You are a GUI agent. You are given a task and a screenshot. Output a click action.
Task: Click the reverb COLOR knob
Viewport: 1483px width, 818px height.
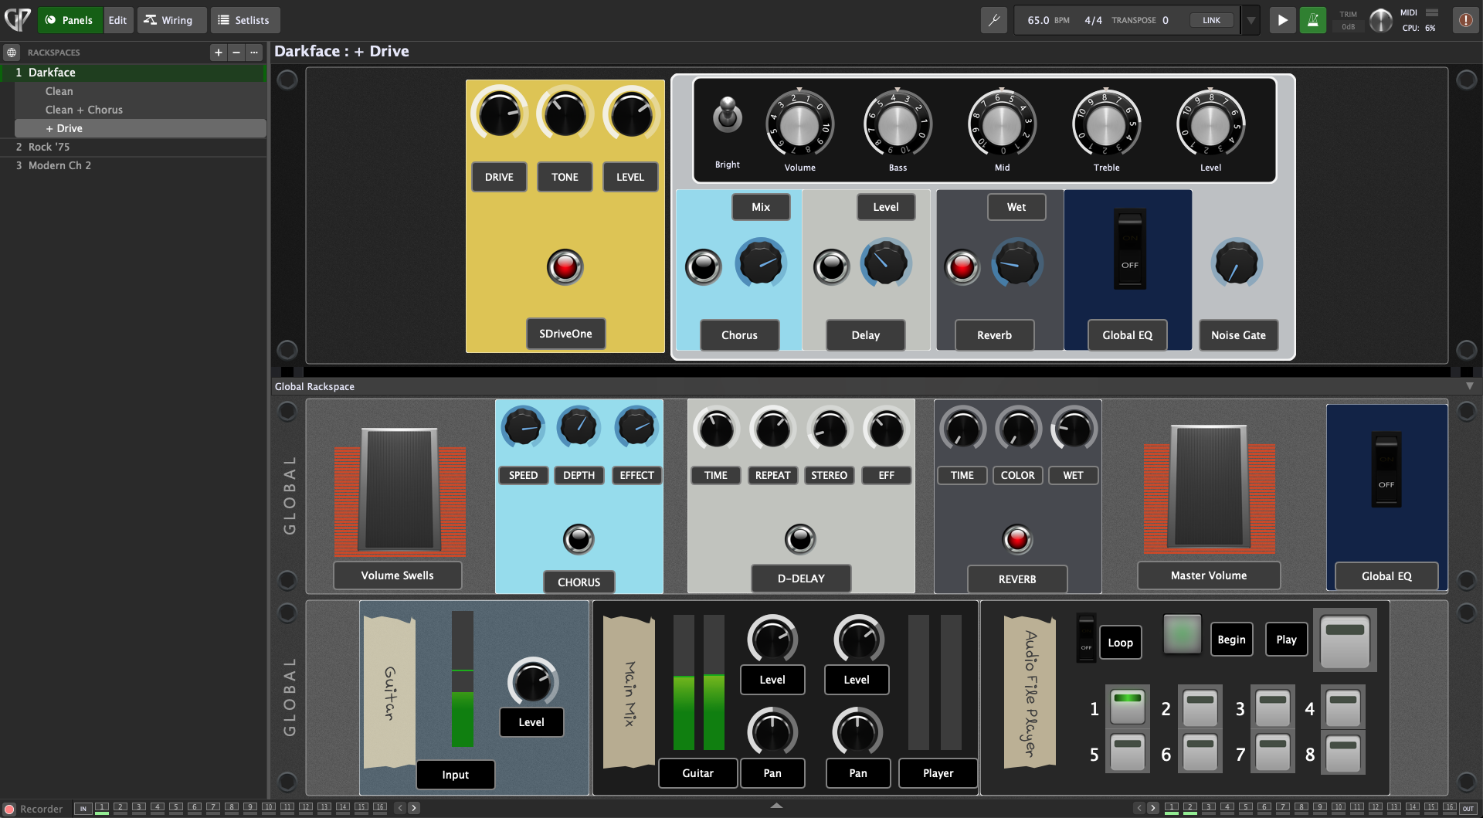click(x=1018, y=428)
